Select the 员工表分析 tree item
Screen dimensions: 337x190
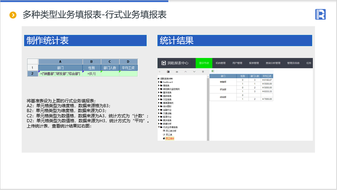171,131
